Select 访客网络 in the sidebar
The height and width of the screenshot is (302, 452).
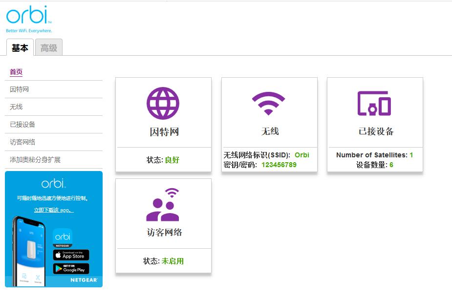(x=22, y=142)
